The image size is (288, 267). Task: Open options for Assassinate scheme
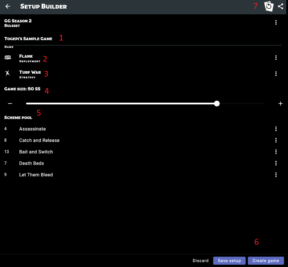pyautogui.click(x=276, y=129)
